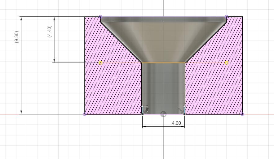This screenshot has width=274, height=159.
Task: Select the purple point at top-left countersink edge
Action: tap(100, 17)
